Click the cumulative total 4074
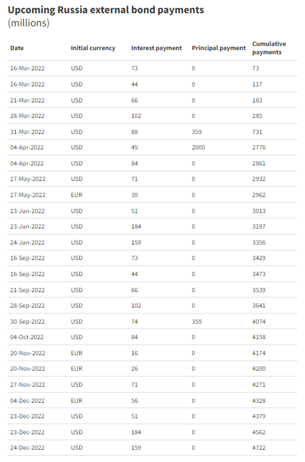 [259, 321]
